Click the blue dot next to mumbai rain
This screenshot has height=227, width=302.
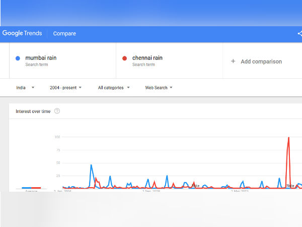coord(18,59)
